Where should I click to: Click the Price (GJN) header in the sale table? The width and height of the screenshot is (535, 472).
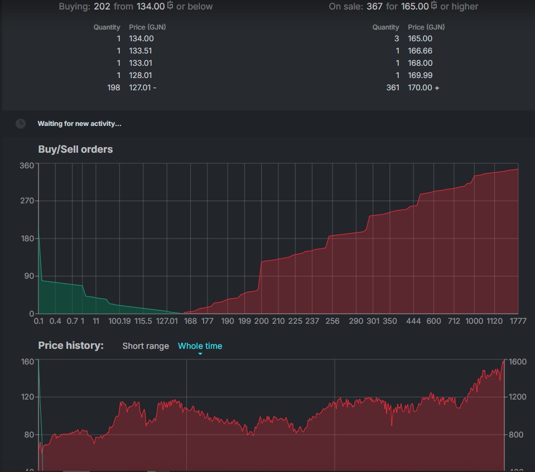pos(426,27)
